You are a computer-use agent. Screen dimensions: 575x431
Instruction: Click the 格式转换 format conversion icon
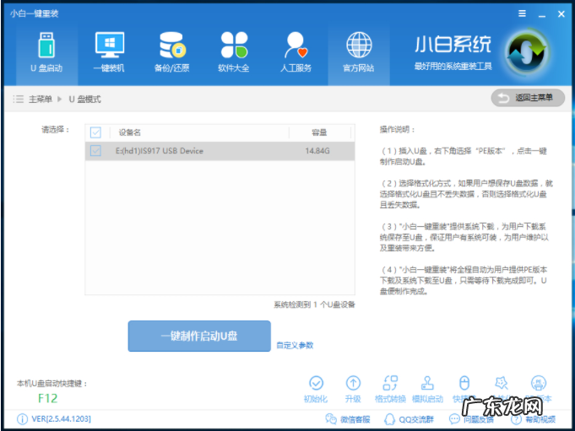(390, 383)
